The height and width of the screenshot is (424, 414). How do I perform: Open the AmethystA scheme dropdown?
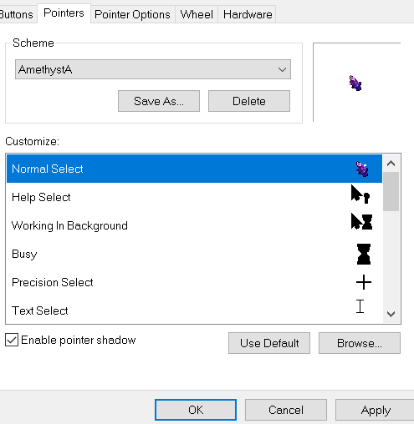coord(153,69)
